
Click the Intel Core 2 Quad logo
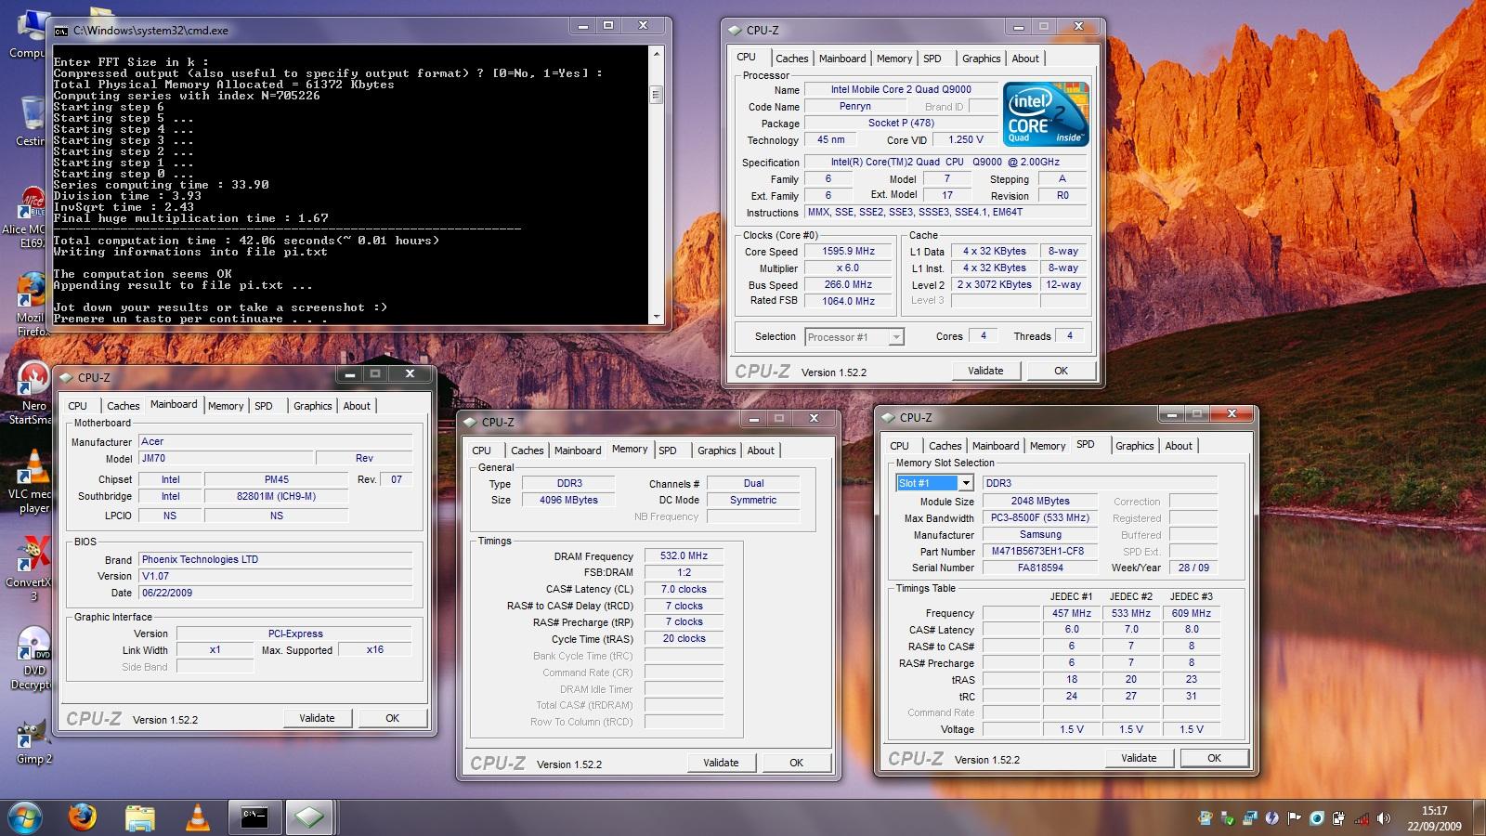click(x=1047, y=114)
